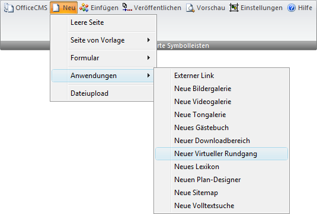Click the Neu blank page icon
Image resolution: width=317 pixels, height=214 pixels.
[x=56, y=8]
